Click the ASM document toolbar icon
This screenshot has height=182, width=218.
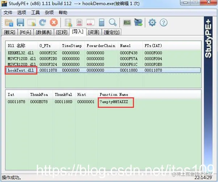[x=79, y=22]
